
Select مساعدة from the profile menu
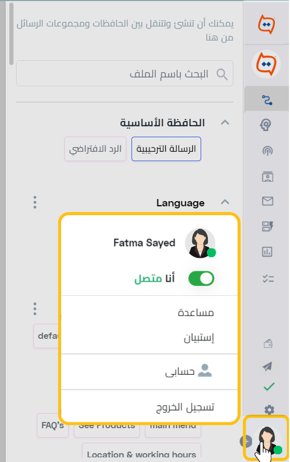click(x=196, y=312)
